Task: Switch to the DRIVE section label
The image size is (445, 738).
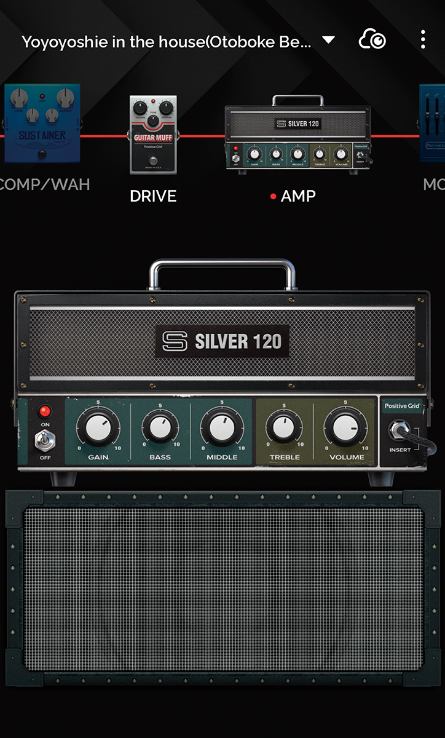Action: (x=153, y=196)
